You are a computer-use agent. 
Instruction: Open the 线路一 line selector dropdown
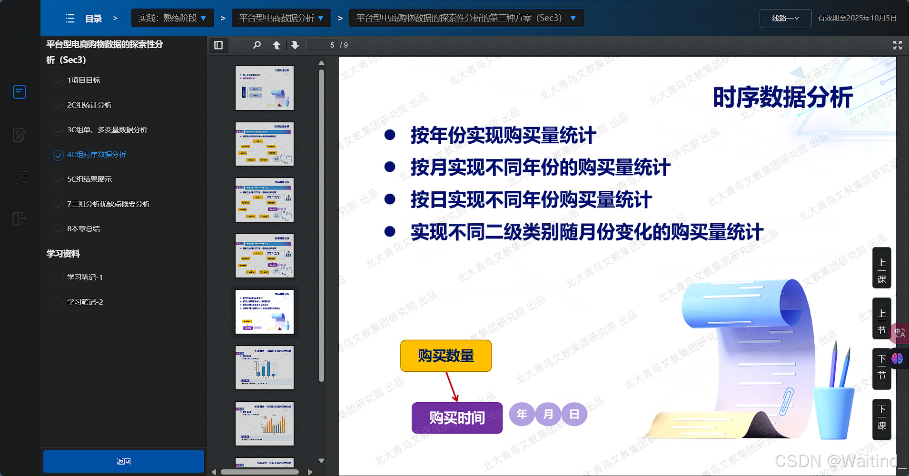785,19
